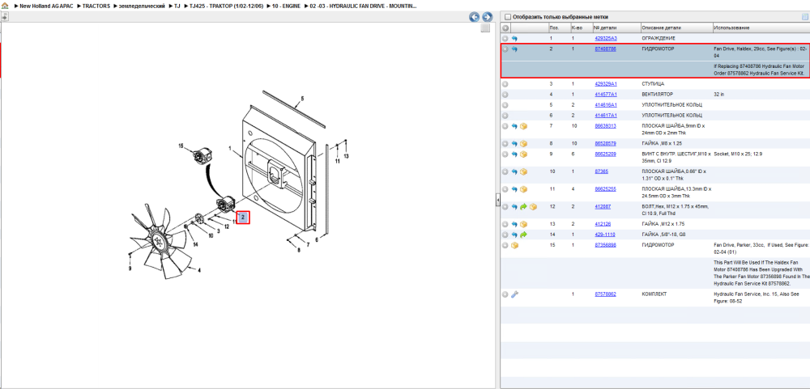The image size is (810, 389).
Task: Click blue arrow icon for part 429-1110
Action: 514,235
